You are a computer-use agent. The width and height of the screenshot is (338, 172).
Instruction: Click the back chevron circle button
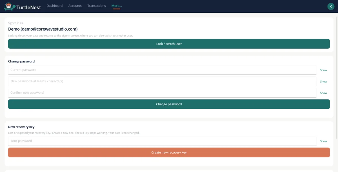331,6
